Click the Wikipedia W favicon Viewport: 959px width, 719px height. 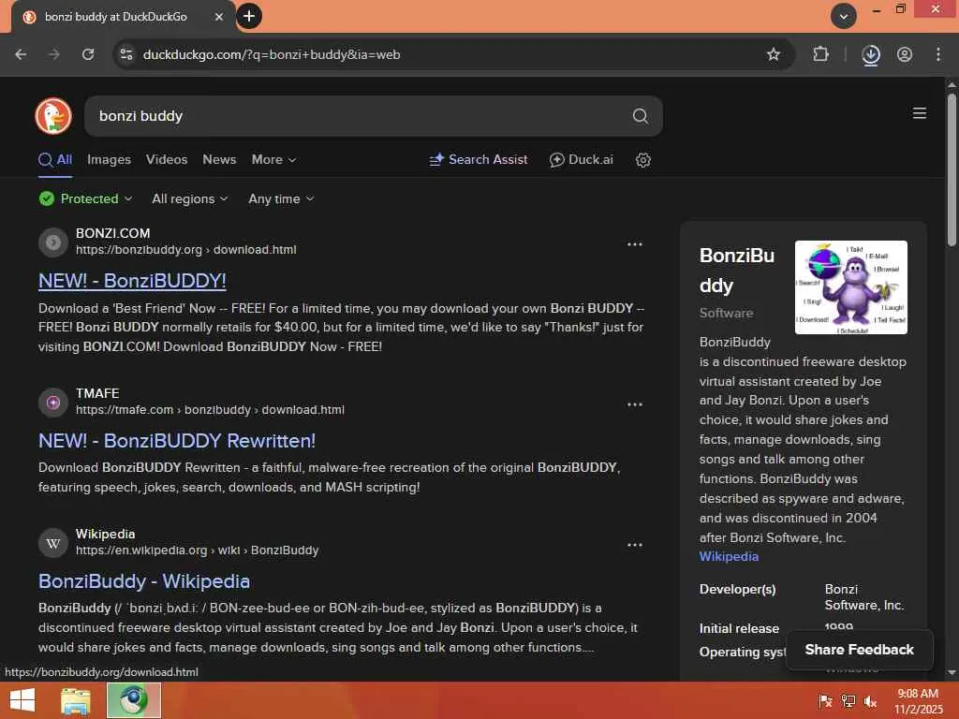tap(53, 543)
